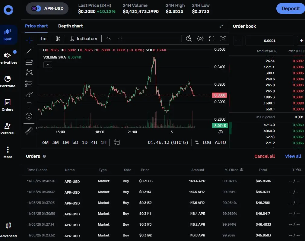Set chart range to 1H
This screenshot has height=241, width=305.
[103, 142]
